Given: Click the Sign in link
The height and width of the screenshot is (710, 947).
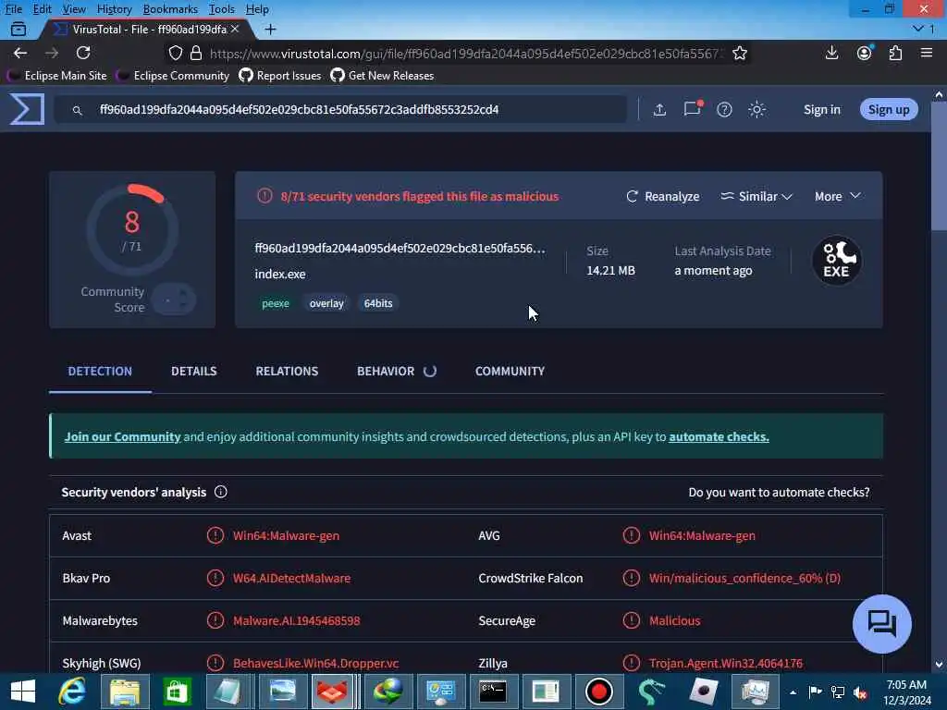Looking at the screenshot, I should pyautogui.click(x=821, y=109).
